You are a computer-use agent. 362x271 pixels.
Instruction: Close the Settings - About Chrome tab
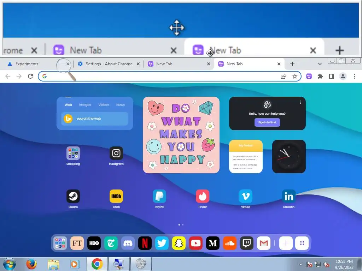(138, 64)
